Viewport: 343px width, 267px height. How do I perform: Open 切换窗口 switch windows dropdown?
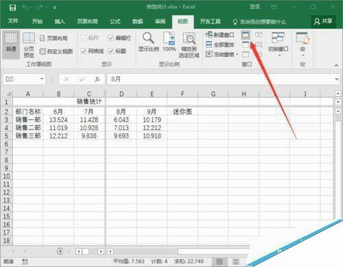coord(278,44)
